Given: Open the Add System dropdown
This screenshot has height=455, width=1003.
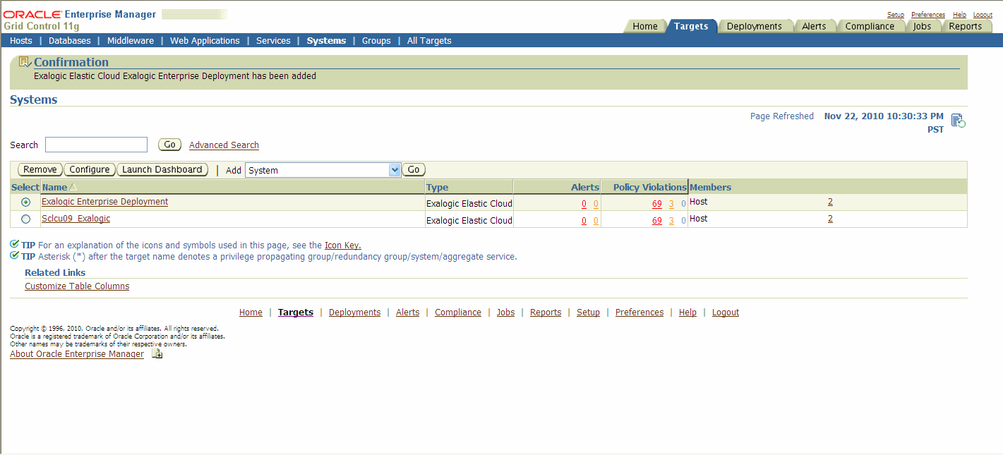Looking at the screenshot, I should pyautogui.click(x=323, y=170).
